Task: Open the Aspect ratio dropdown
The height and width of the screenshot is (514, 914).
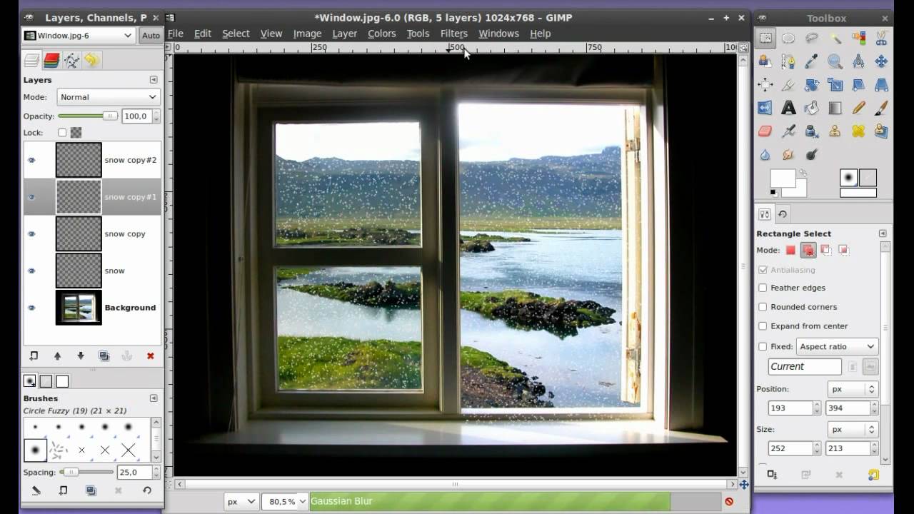Action: [837, 346]
